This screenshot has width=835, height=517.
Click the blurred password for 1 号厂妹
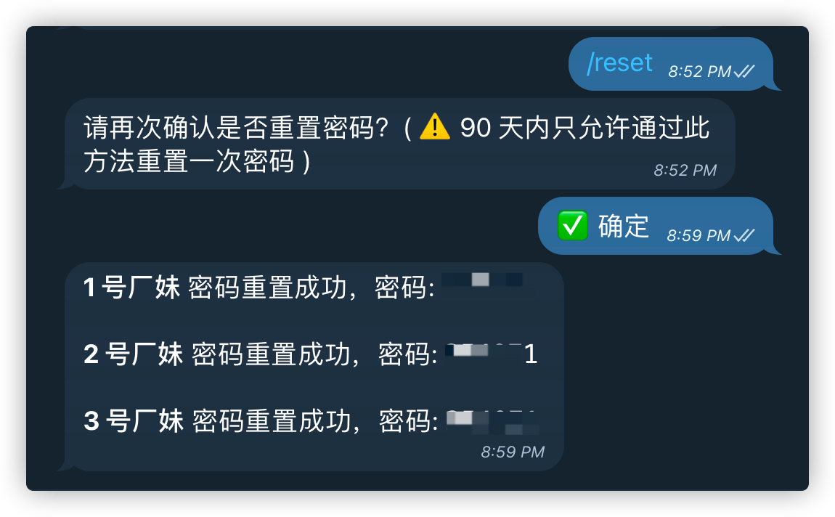pos(482,280)
